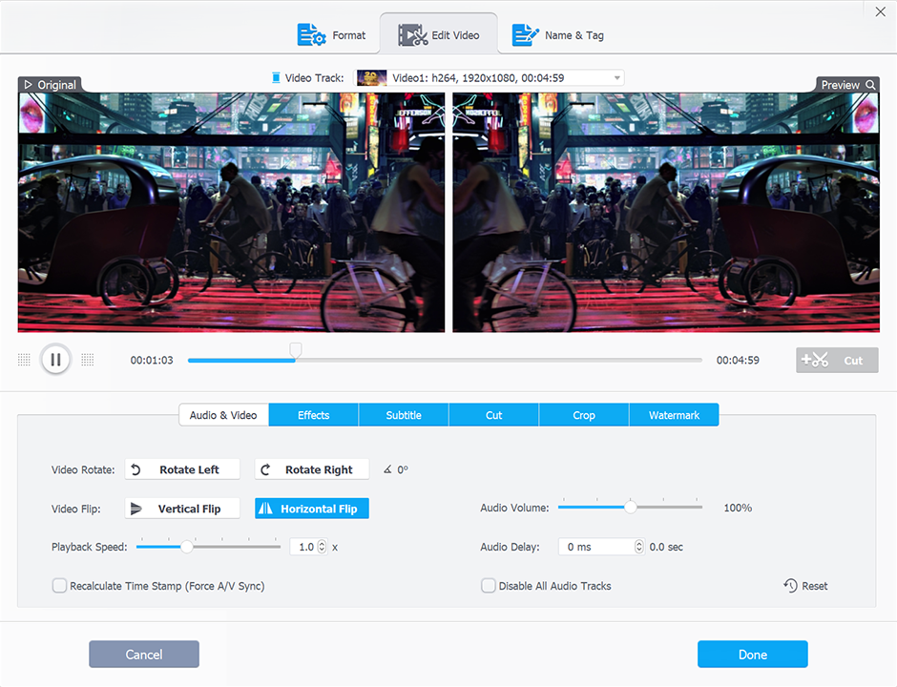Click the 100% audio volume value
Image resolution: width=897 pixels, height=687 pixels.
pos(738,508)
